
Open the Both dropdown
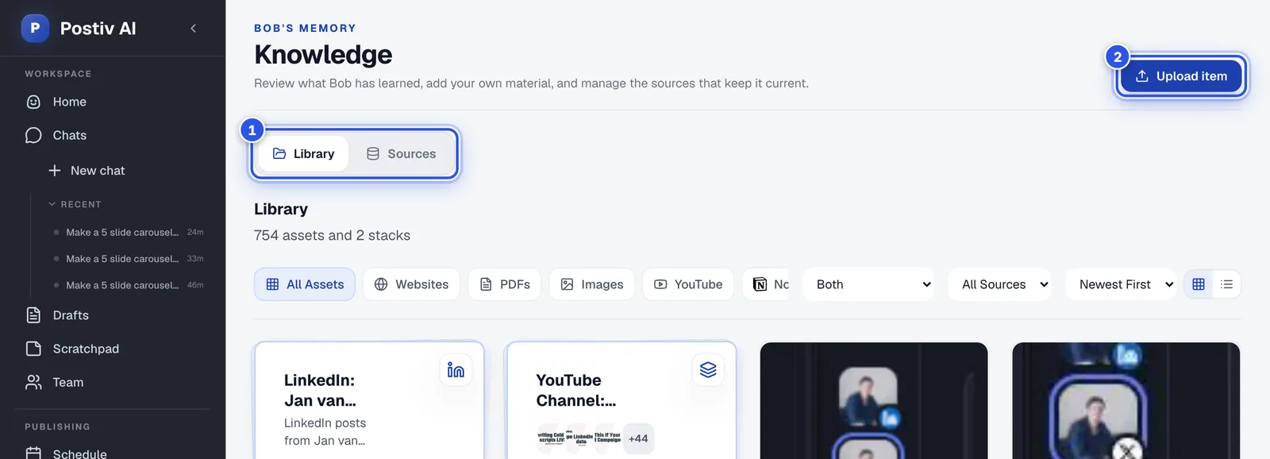[x=869, y=284]
